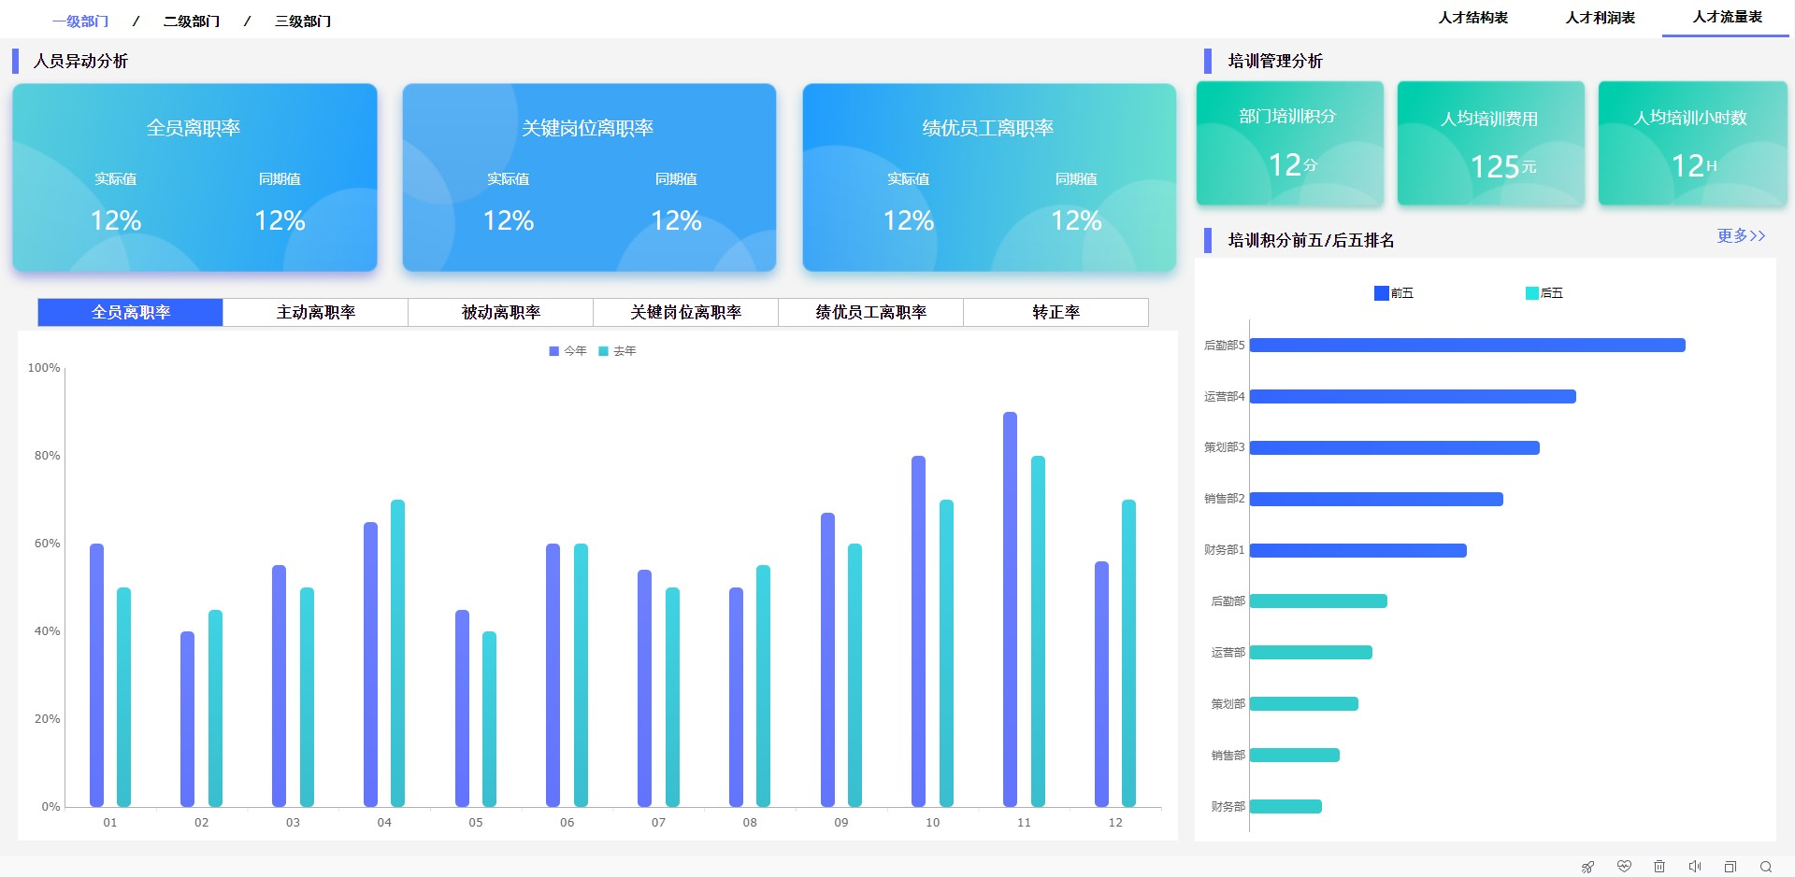Click the month 04 去年 bar
1795x877 pixels.
click(x=397, y=653)
